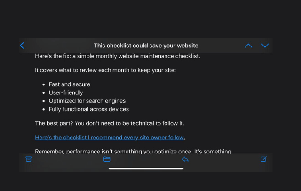Tap the email subject title
This screenshot has width=301, height=191.
pyautogui.click(x=146, y=46)
